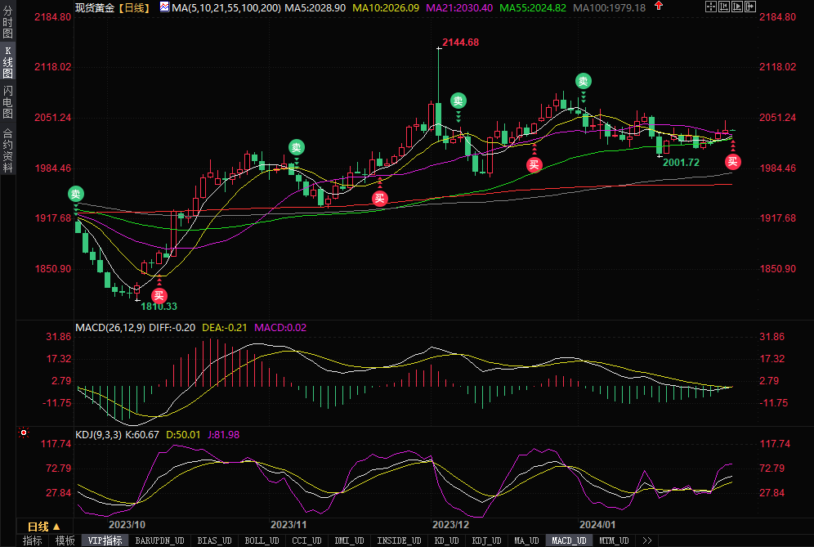Switch to the KDJ_UD indicator tab
Screen dimensions: 814x547
coord(486,540)
